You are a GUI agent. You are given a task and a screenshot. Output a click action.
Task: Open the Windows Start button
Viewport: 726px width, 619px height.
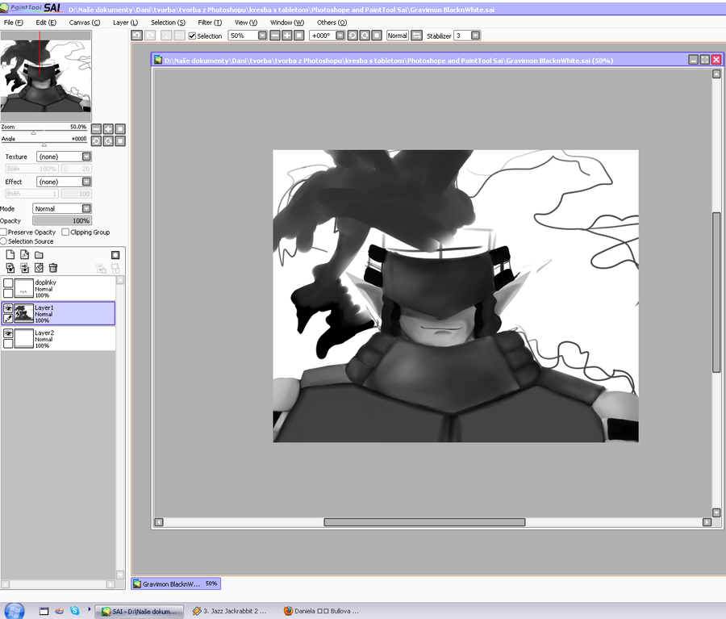(x=14, y=611)
